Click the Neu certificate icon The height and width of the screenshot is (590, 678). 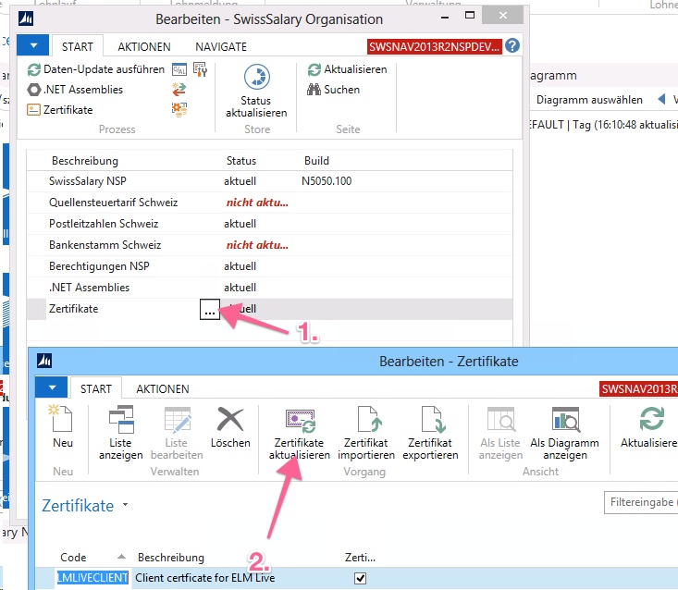click(x=62, y=422)
